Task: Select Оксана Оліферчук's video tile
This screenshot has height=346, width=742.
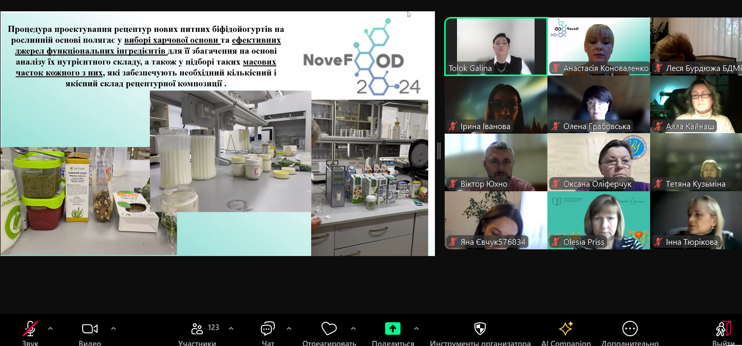Action: point(599,162)
